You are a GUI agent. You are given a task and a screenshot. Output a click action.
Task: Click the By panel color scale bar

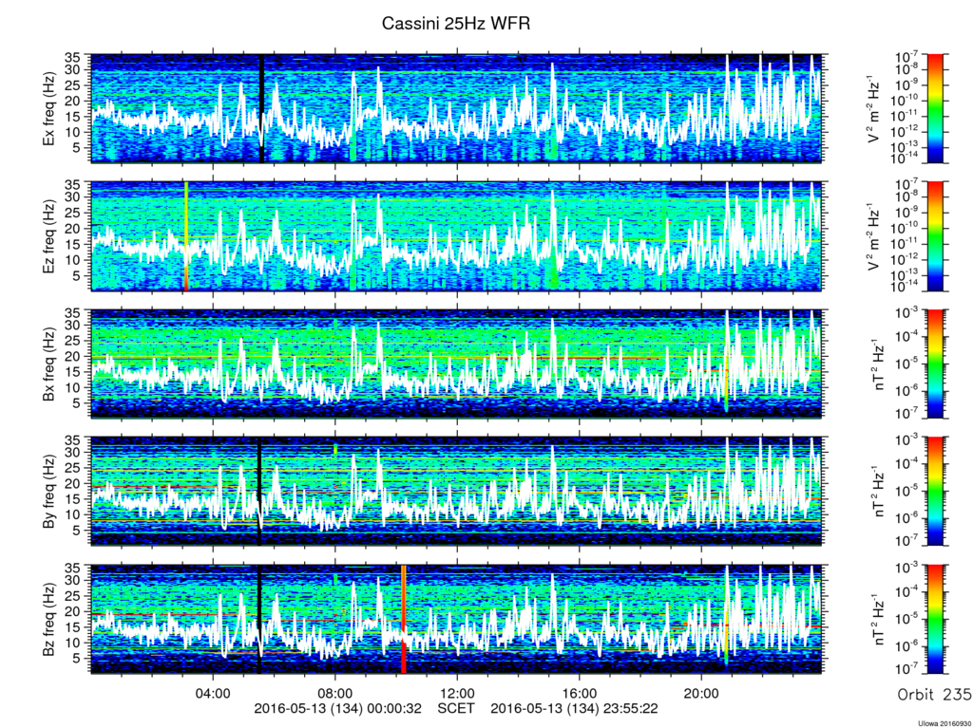tap(935, 491)
